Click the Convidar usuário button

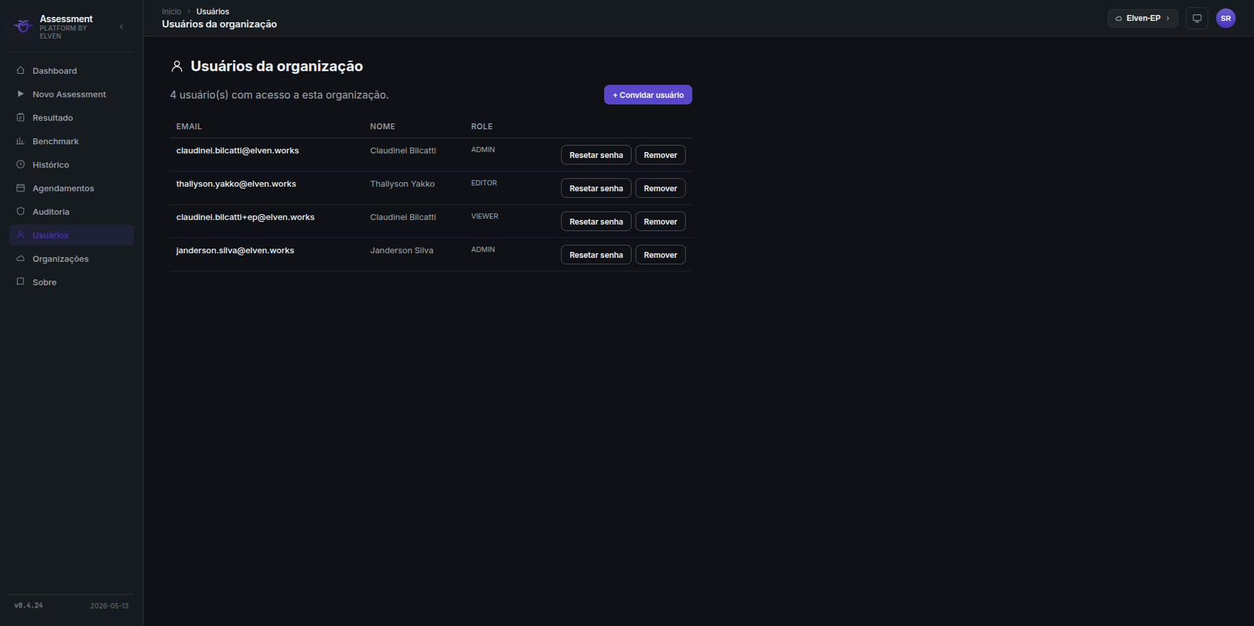(648, 95)
